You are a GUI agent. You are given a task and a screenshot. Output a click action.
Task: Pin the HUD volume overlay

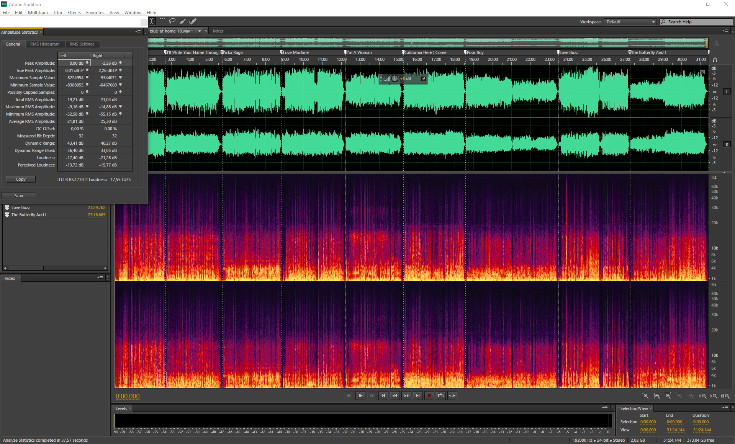click(423, 79)
